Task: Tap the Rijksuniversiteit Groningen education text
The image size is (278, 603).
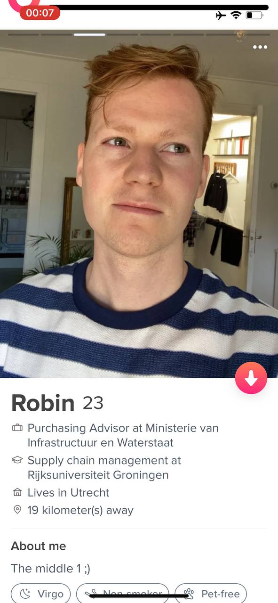Action: [98, 475]
